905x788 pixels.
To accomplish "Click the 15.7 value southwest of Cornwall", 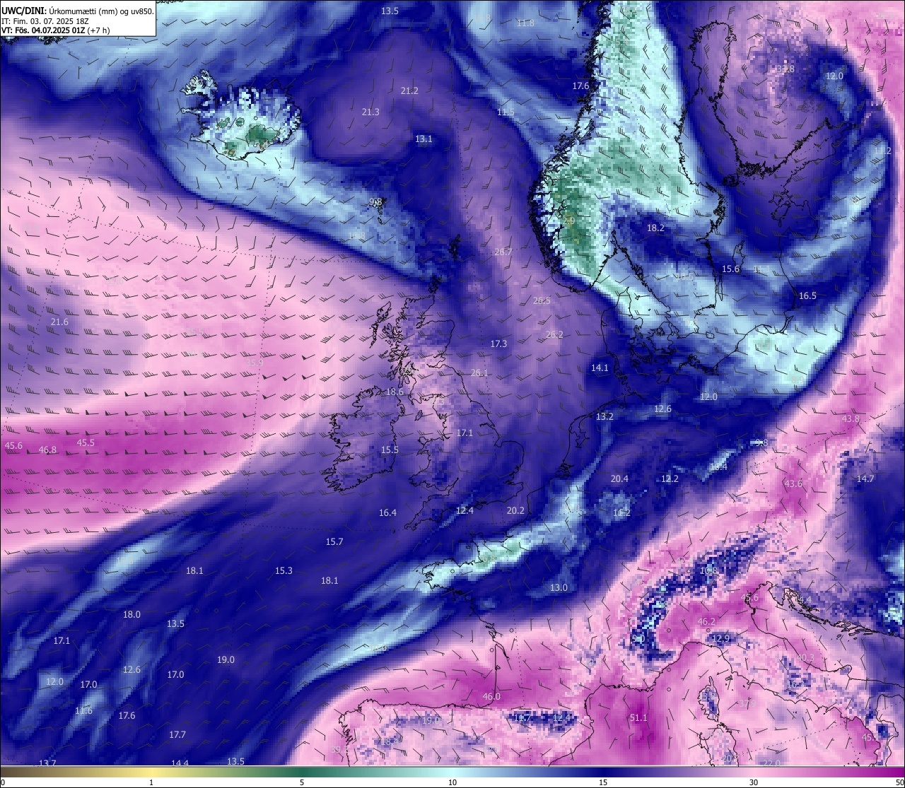I will pos(334,541).
